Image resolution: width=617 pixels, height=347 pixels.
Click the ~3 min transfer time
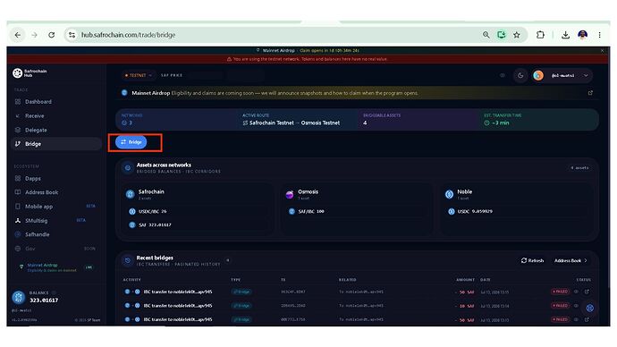496,123
